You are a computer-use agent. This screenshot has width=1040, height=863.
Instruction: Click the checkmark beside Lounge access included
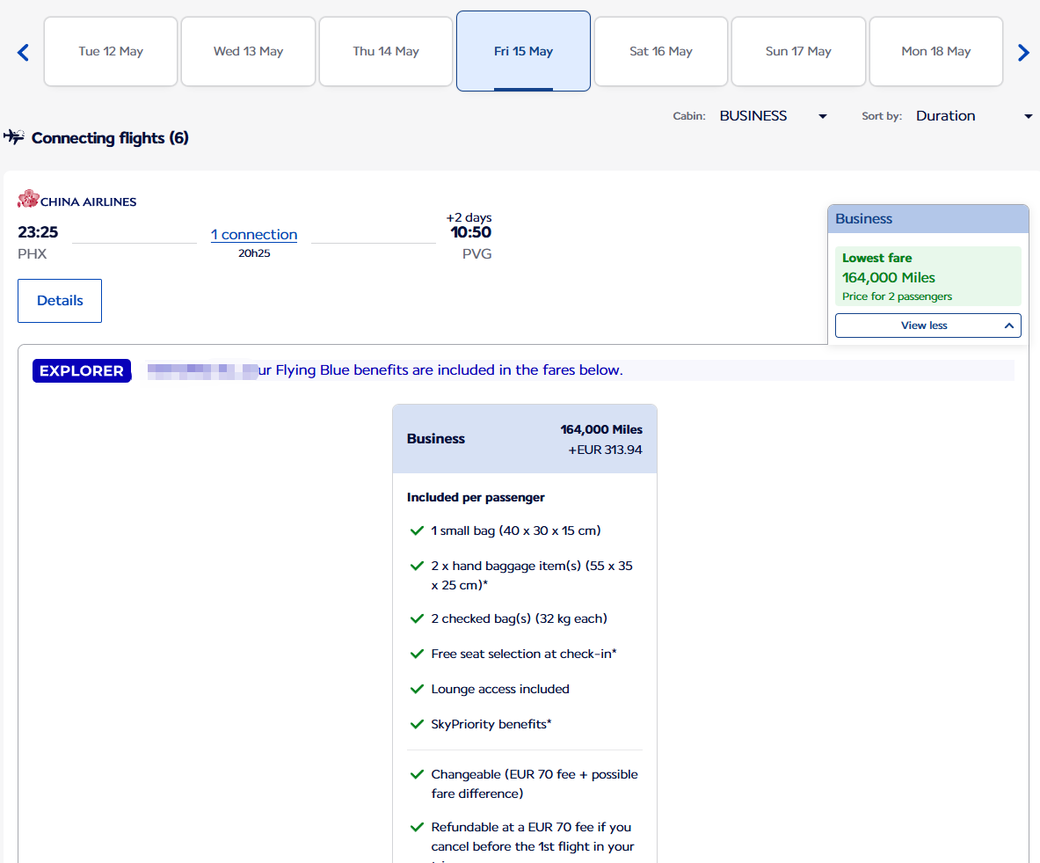point(418,689)
